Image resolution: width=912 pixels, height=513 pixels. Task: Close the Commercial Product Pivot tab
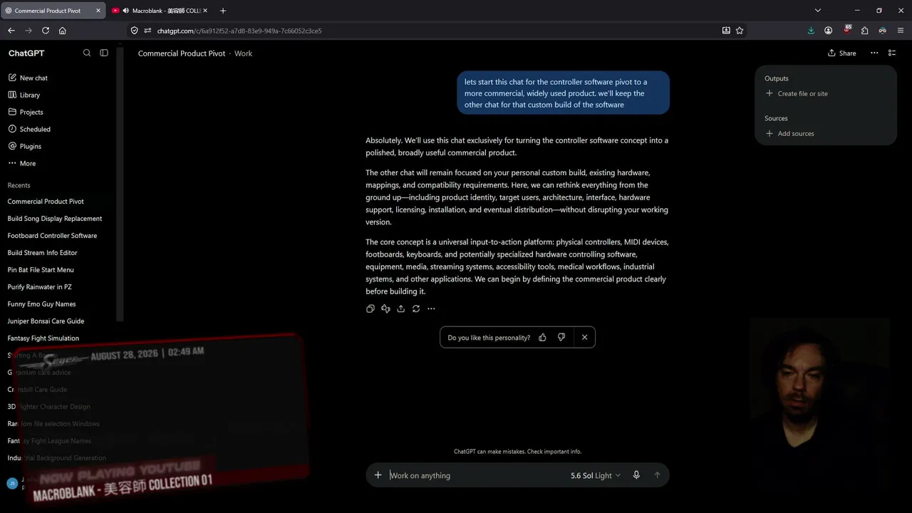click(98, 11)
